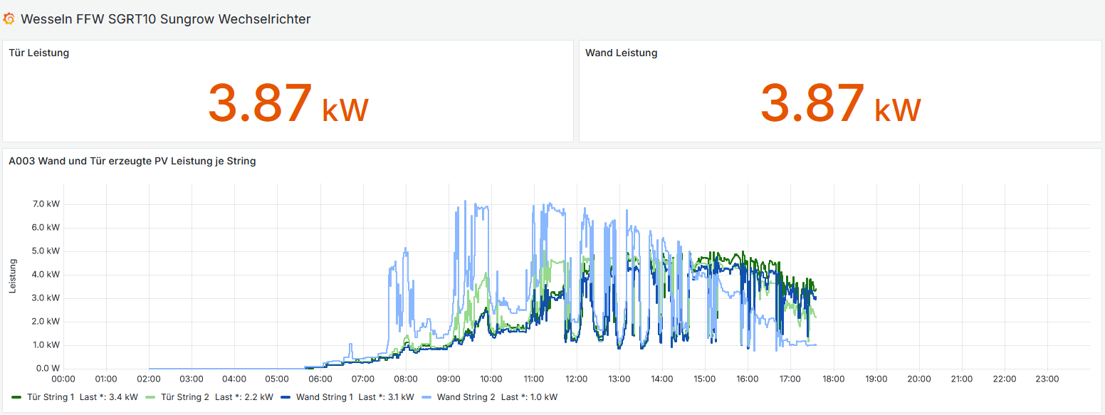Toggle the Tür String 1 legend series
The image size is (1105, 415).
click(50, 396)
